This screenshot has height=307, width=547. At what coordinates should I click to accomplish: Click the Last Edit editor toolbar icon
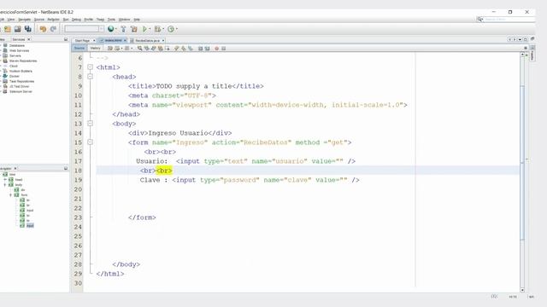click(110, 49)
